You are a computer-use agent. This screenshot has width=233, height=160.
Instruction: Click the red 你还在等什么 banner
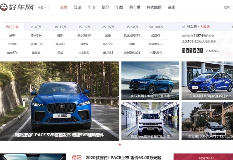click(203, 157)
